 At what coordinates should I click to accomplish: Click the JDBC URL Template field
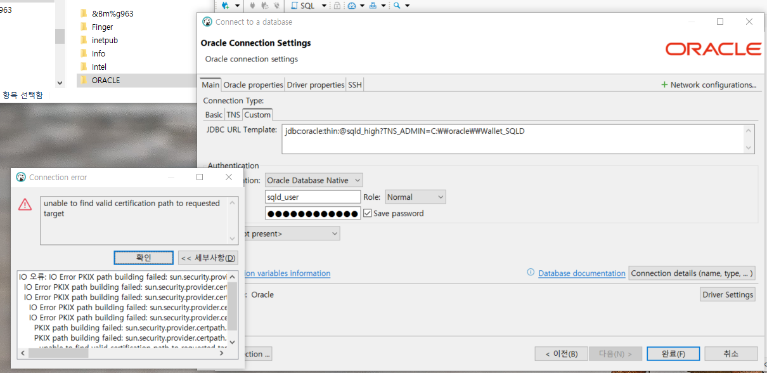point(519,139)
